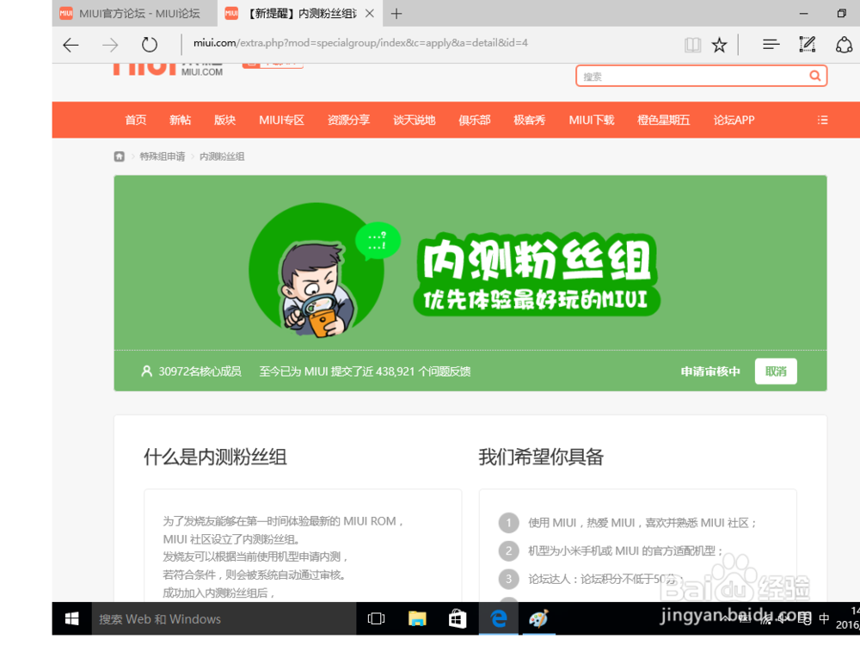The height and width of the screenshot is (645, 860).
Task: Open the Store icon on taskbar
Action: tap(458, 618)
